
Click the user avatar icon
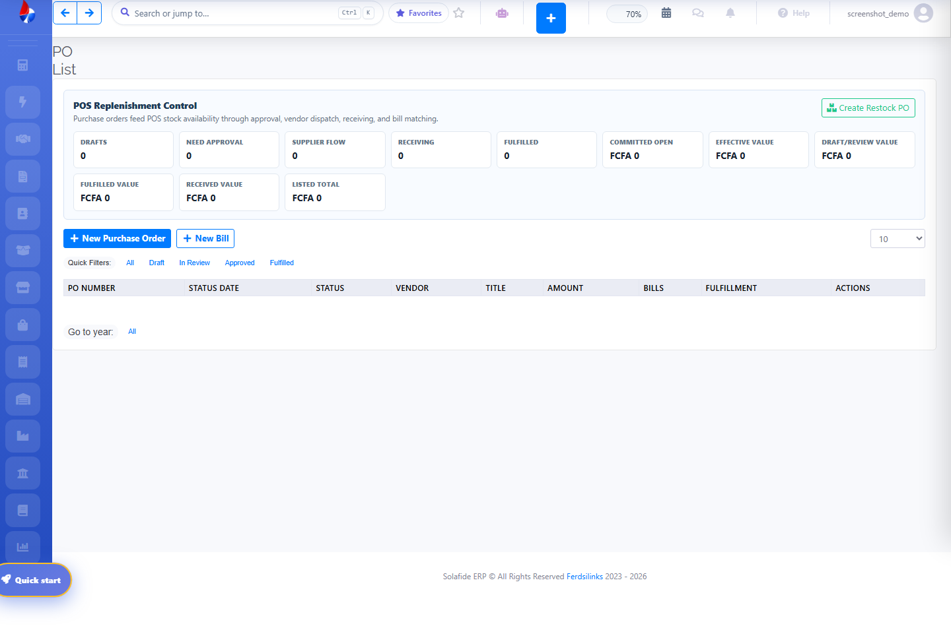(923, 13)
